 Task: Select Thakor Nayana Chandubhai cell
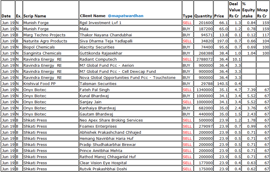(106, 35)
